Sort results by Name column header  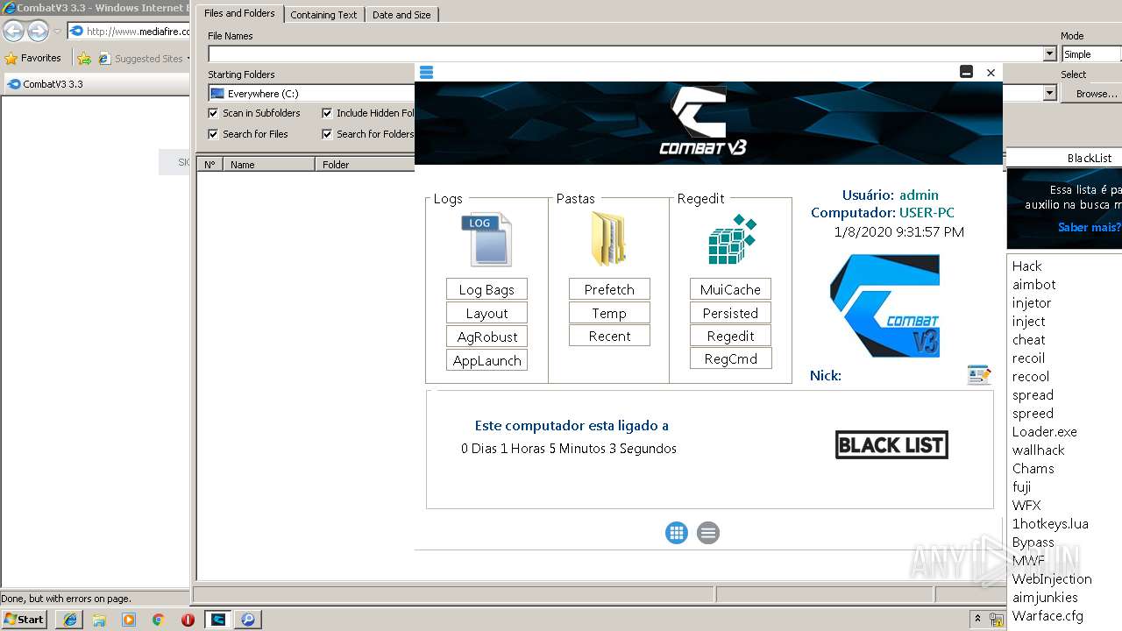coord(268,164)
